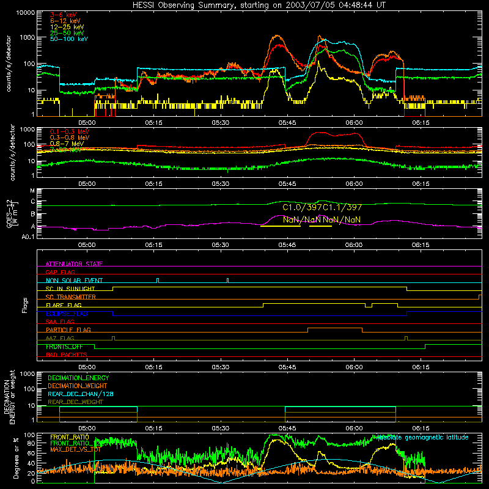Click the orange MAX_DET_VS_TOT legend label
Viewport: 489px width, 489px height.
[x=75, y=450]
